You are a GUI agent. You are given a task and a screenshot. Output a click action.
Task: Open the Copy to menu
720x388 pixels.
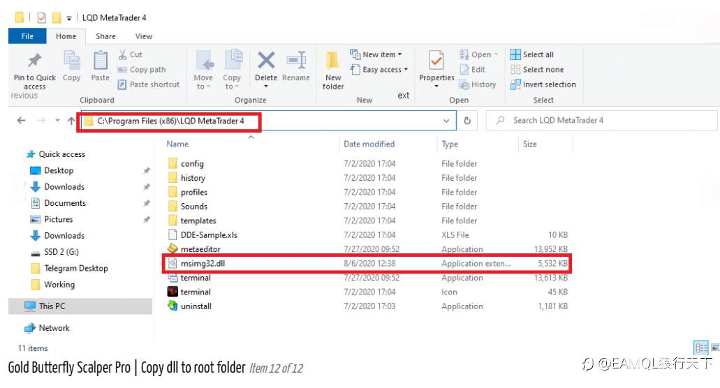tap(232, 70)
